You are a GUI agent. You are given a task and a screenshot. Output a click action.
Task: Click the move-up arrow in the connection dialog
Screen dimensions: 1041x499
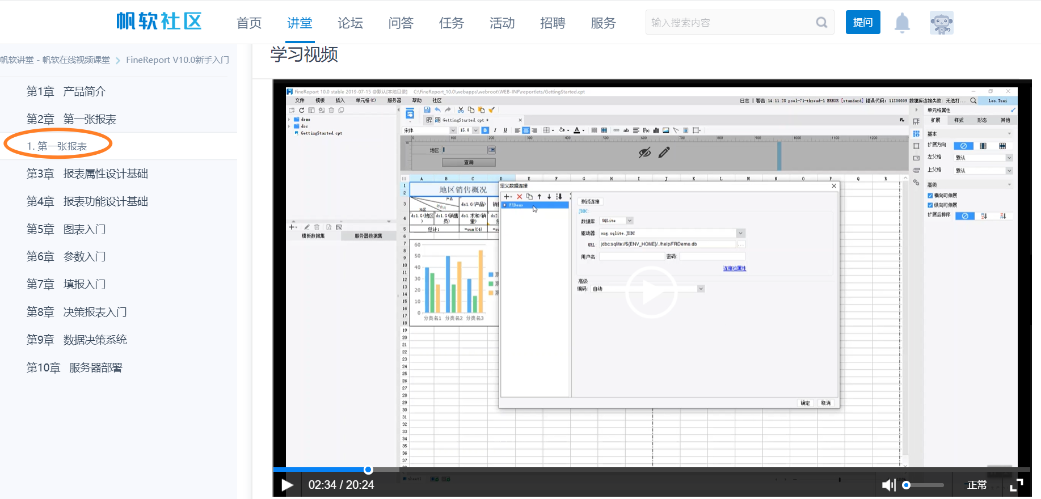[540, 197]
